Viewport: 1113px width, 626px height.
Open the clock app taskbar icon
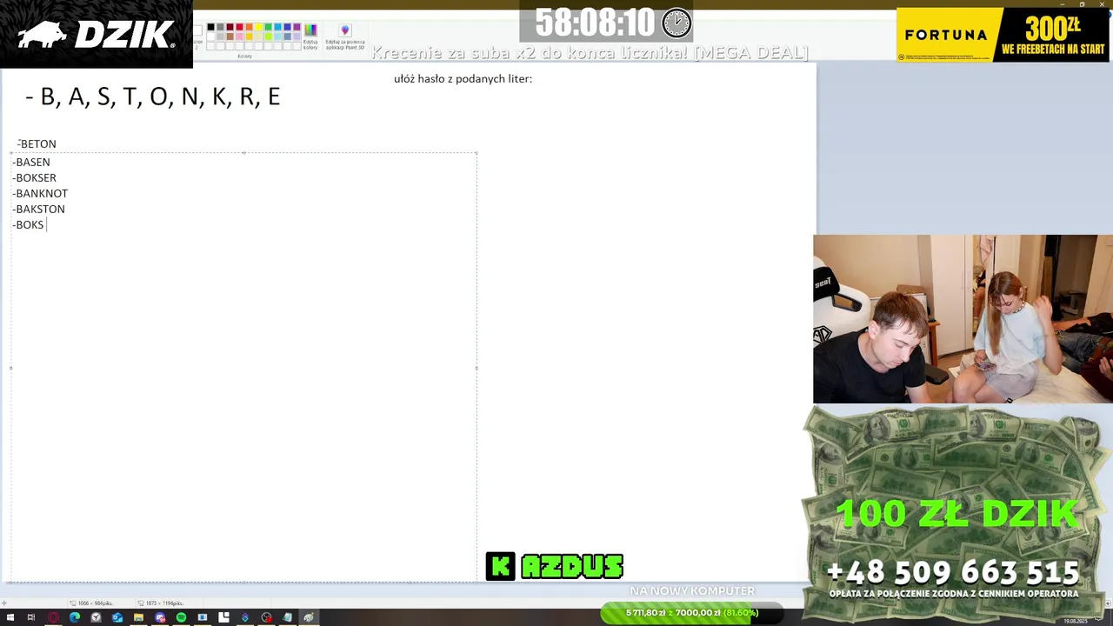96,617
